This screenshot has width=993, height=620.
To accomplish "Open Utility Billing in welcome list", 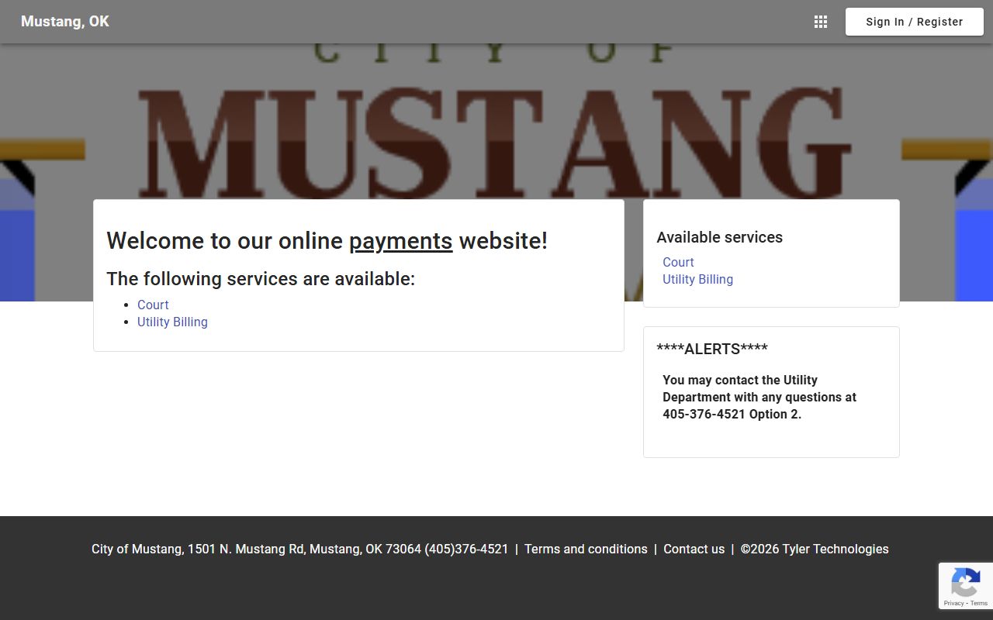I will [x=172, y=322].
